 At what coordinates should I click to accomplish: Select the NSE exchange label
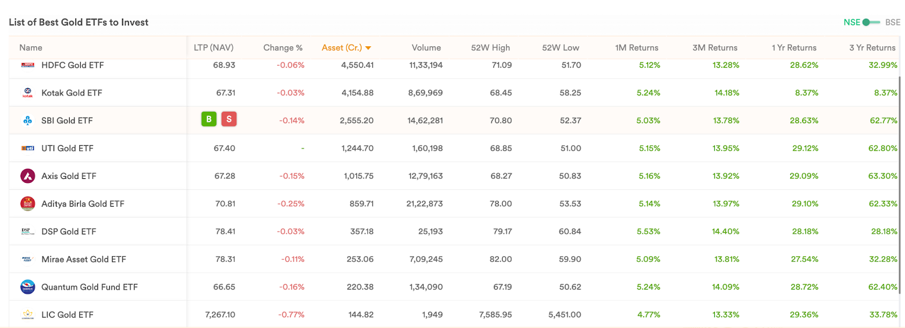click(x=852, y=23)
